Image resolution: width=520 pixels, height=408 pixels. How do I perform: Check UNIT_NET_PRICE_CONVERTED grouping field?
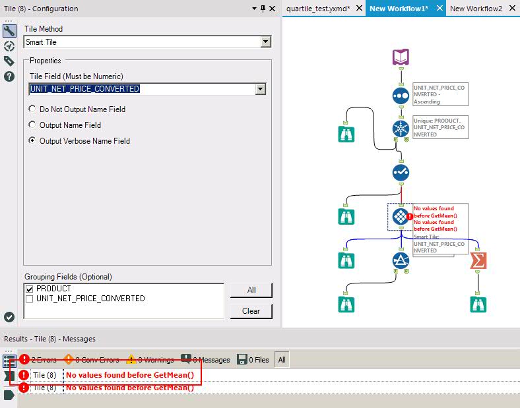30,299
